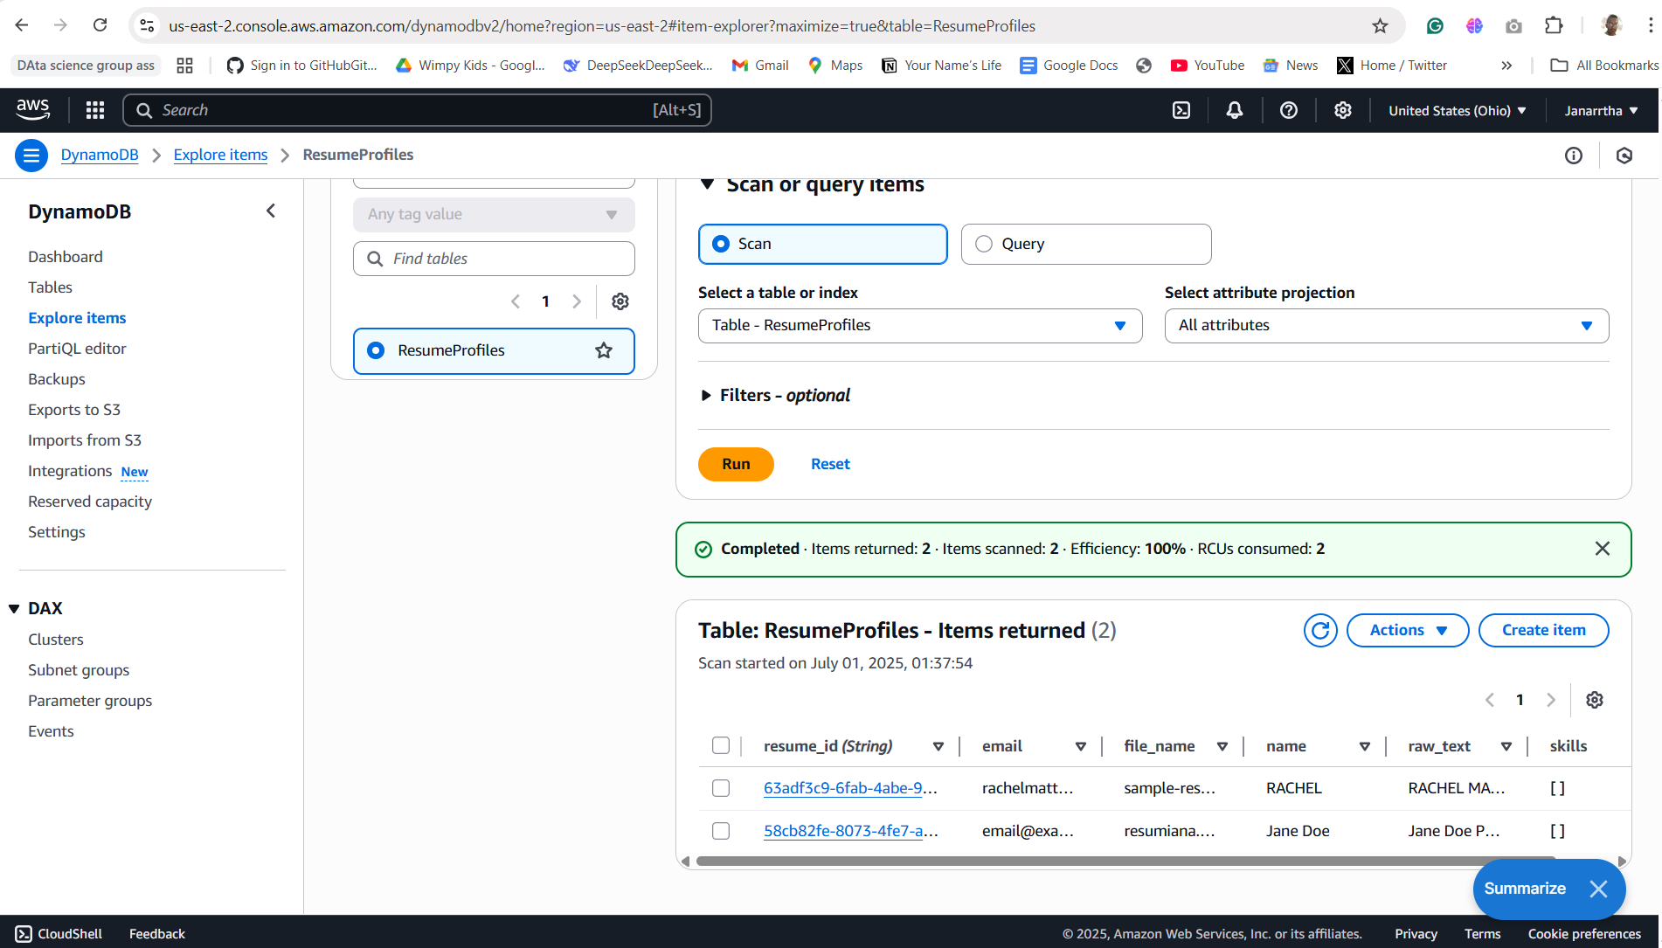Check the Jane Doe row checkbox

click(721, 831)
